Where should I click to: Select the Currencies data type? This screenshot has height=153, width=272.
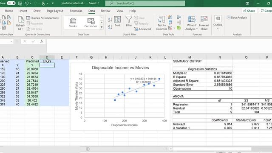click(91, 23)
